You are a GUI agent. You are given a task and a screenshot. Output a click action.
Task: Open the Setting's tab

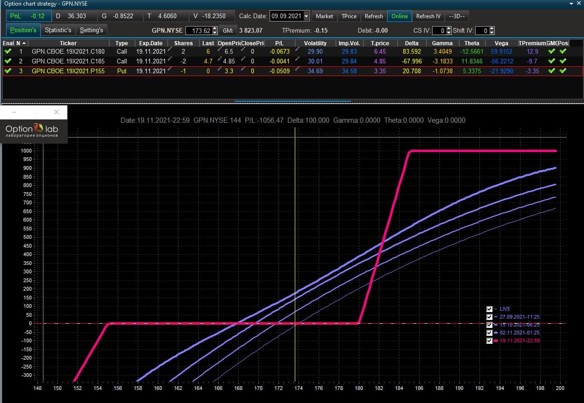click(91, 30)
